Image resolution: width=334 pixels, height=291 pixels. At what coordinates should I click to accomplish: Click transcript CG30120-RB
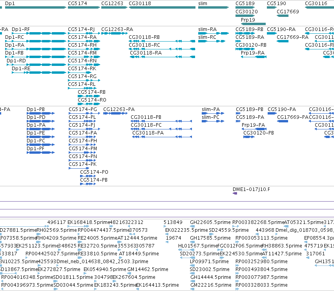(251, 45)
